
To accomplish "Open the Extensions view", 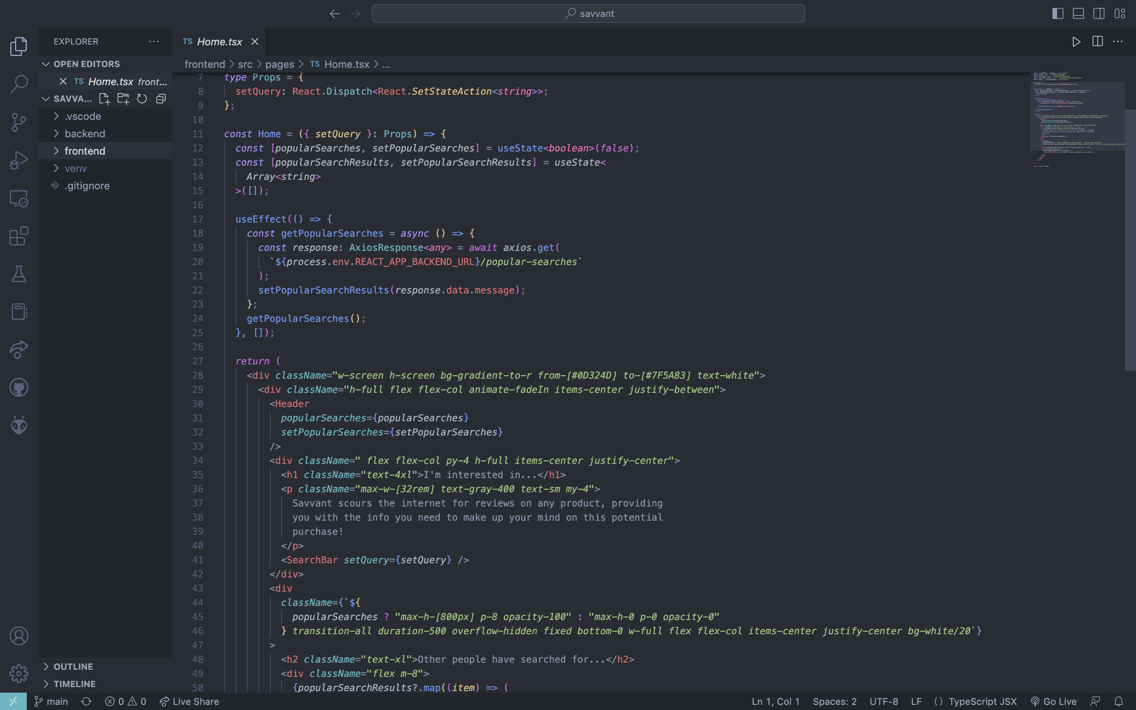I will point(19,236).
